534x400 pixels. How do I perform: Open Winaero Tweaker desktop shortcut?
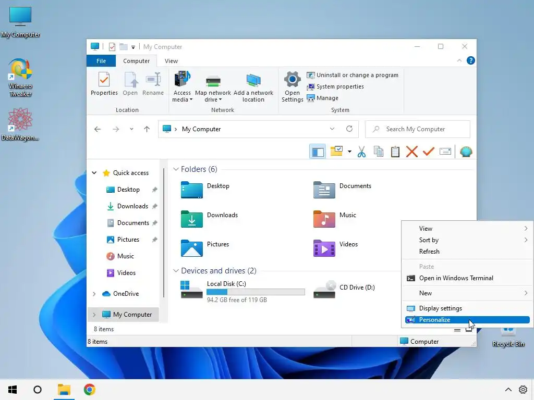coord(20,78)
